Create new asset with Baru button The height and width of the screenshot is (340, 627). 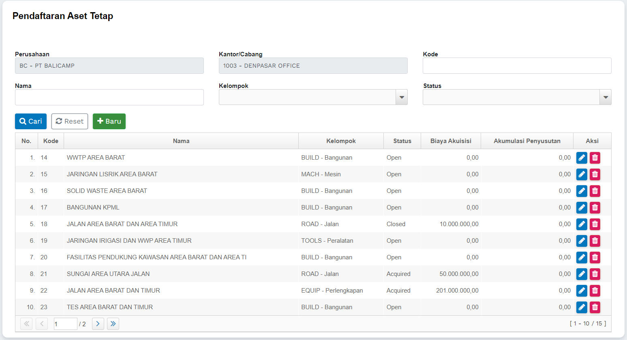[x=109, y=121]
